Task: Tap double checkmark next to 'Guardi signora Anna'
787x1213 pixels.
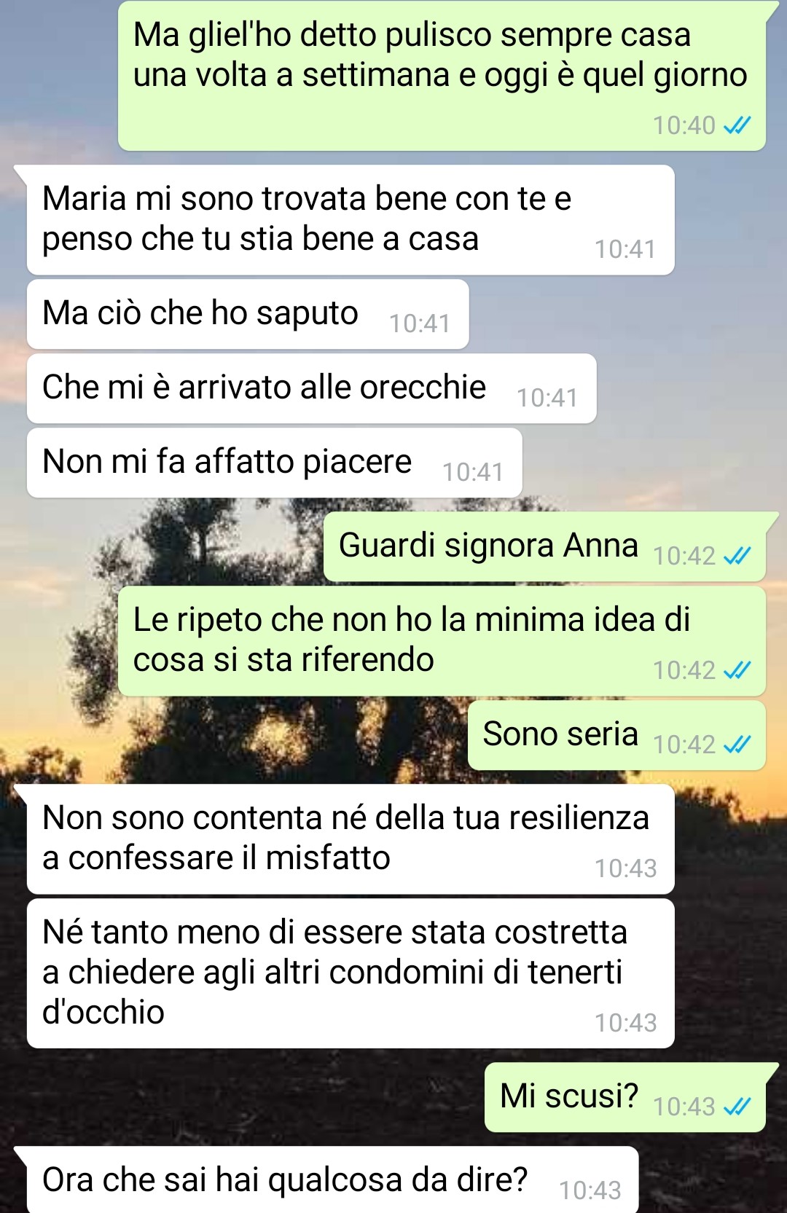Action: coord(737,557)
